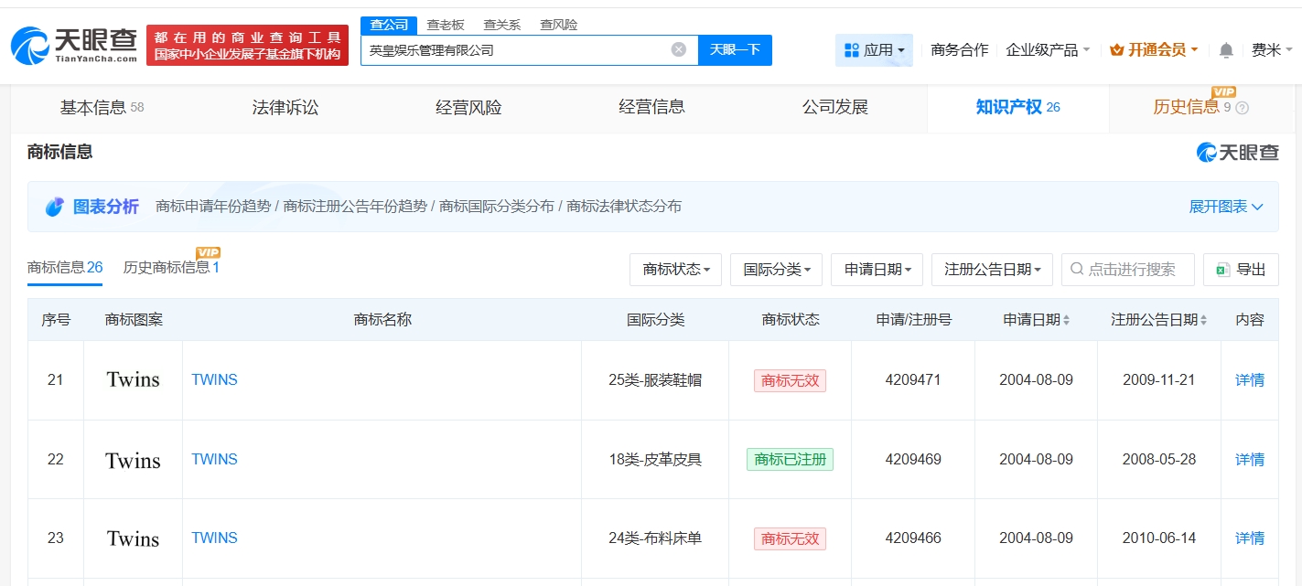This screenshot has width=1302, height=586.
Task: Open the 开通会员 membership menu
Action: (1153, 50)
